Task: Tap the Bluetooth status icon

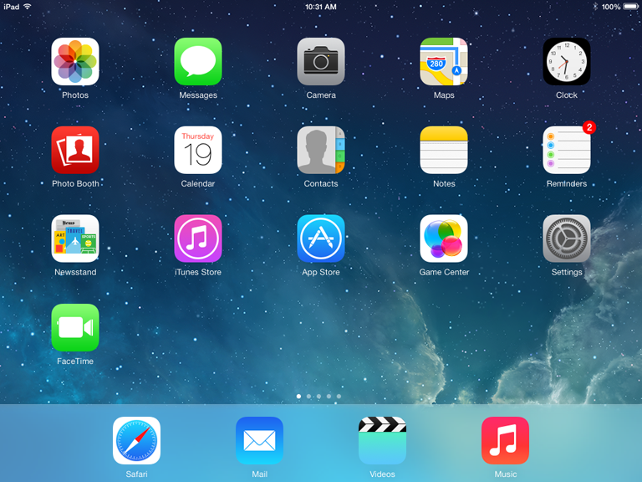Action: tap(595, 7)
